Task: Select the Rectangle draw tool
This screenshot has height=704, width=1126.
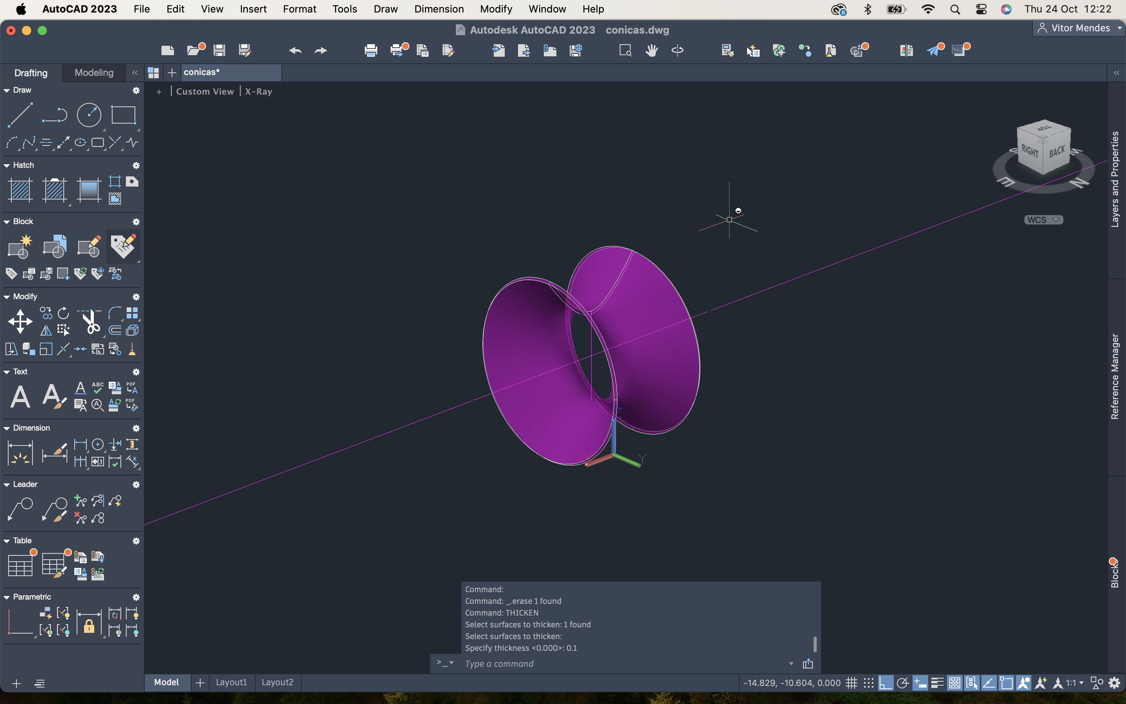Action: (x=123, y=115)
